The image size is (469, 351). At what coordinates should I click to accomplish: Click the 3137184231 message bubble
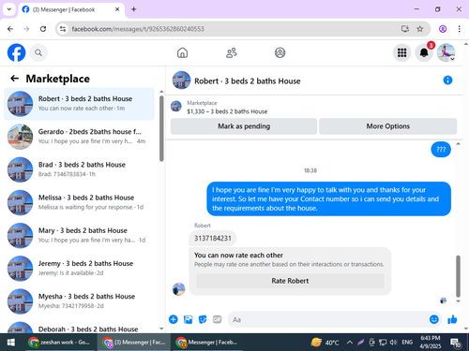[x=213, y=239]
